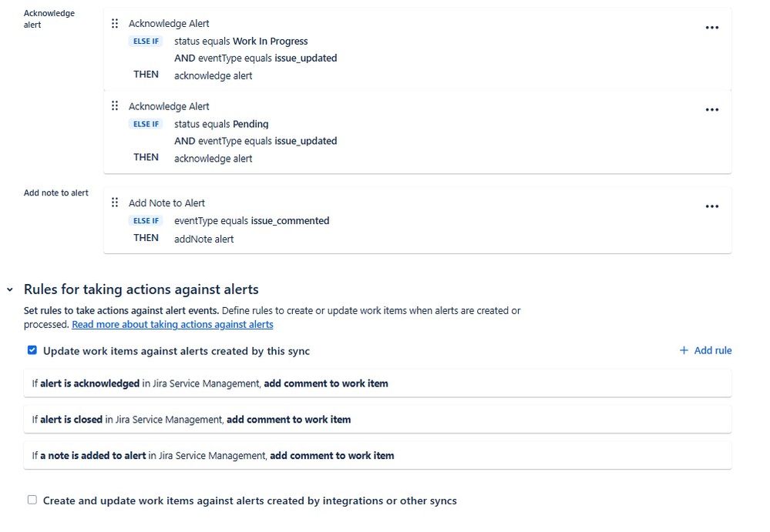Open the alert is acknowledged rule
The image size is (770, 532).
coord(377,383)
